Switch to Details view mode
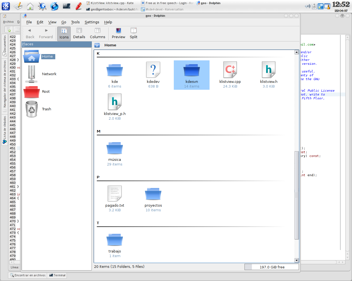 [x=79, y=34]
